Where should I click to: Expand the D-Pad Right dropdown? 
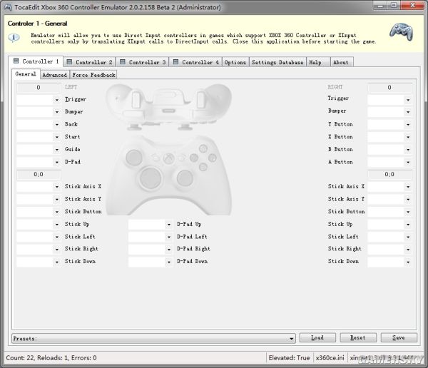(x=169, y=249)
